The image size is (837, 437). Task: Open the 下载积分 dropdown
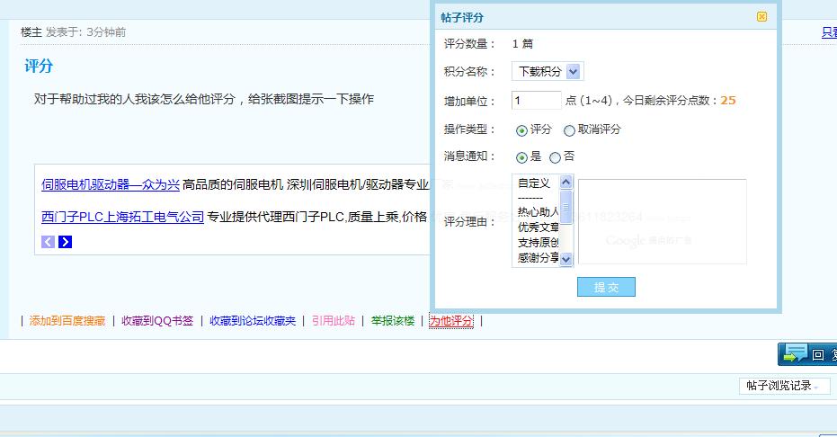pos(547,72)
